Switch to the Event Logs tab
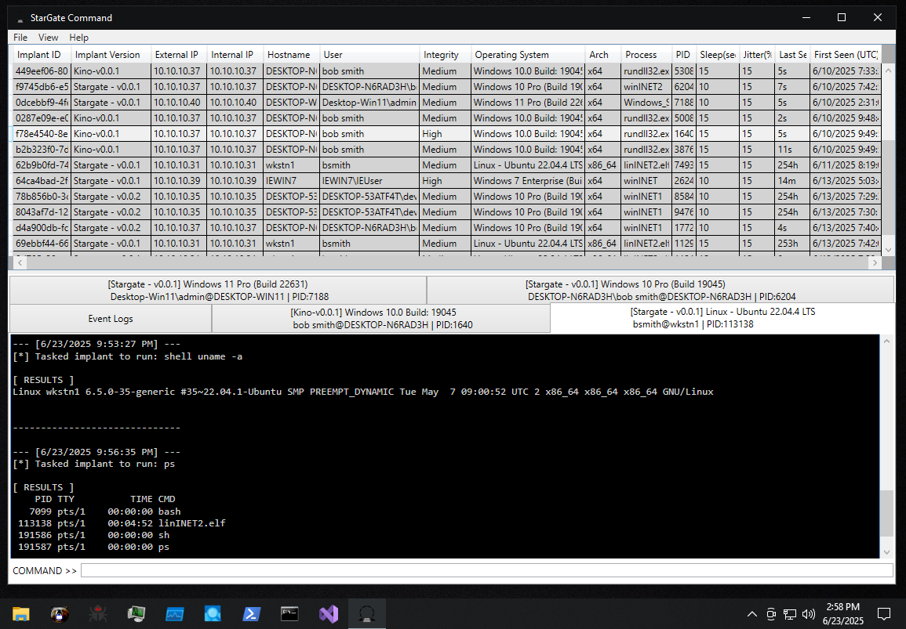 click(111, 319)
